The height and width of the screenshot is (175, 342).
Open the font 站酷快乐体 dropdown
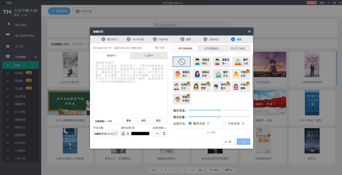[x=116, y=134]
